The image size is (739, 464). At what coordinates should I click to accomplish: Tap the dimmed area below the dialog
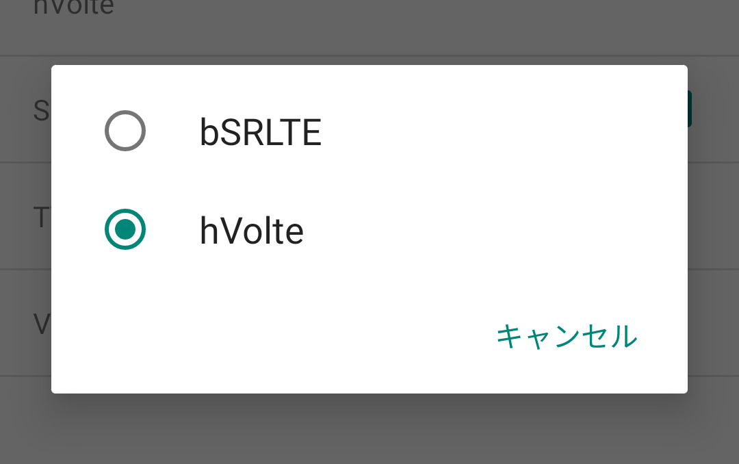pos(369,428)
